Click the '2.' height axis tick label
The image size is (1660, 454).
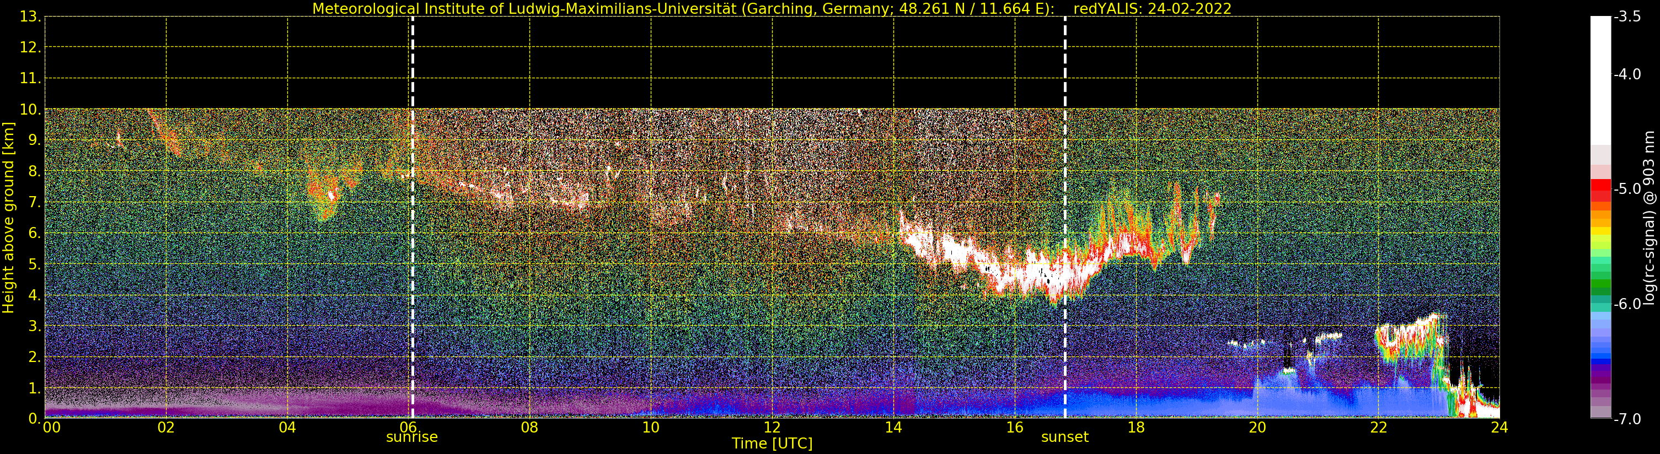[34, 357]
